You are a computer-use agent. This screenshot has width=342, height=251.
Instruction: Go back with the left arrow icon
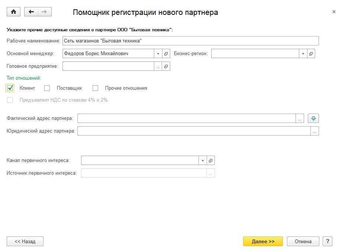(31, 12)
